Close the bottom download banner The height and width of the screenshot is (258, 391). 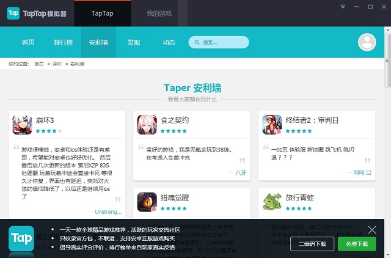[372, 230]
